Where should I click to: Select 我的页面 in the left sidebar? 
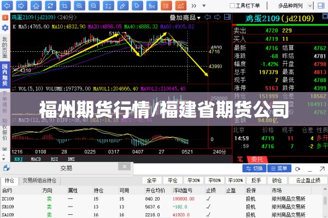(x=5, y=47)
